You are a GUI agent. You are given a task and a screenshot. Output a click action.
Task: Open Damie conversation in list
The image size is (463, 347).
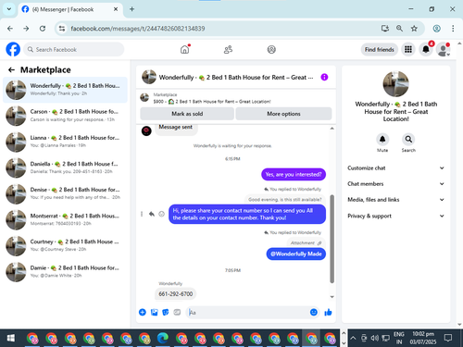[x=65, y=272]
